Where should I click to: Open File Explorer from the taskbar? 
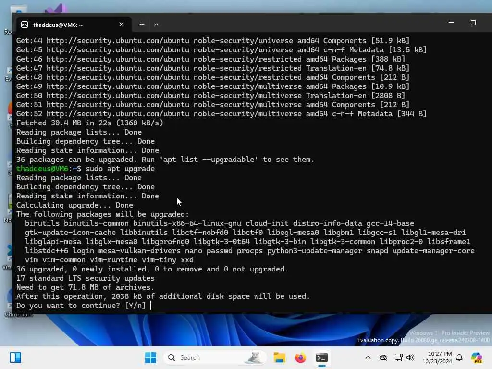[279, 357]
